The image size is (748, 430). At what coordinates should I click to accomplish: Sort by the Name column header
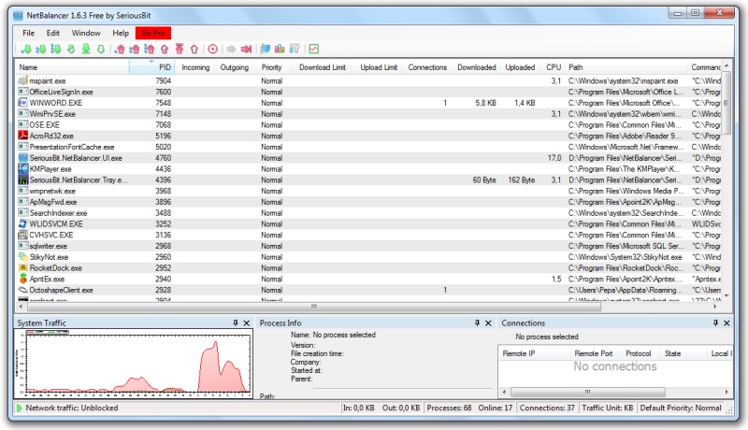72,67
